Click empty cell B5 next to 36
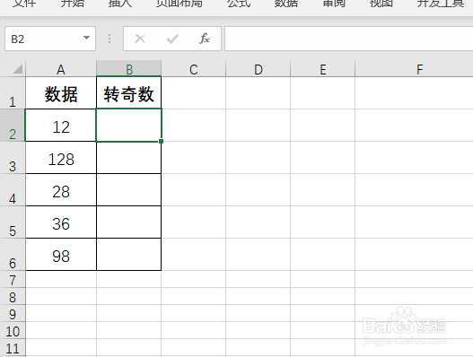 [x=129, y=222]
